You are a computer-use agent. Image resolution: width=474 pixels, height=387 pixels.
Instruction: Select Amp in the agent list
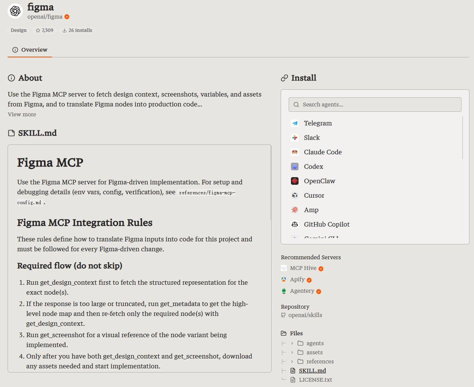click(375, 210)
